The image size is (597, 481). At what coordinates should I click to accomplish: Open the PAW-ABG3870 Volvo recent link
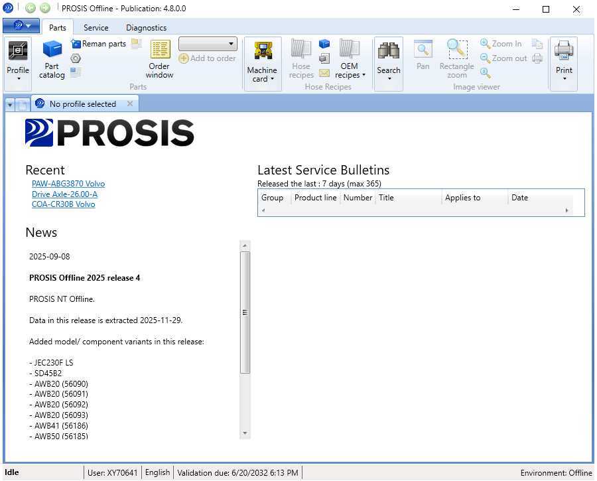(69, 184)
